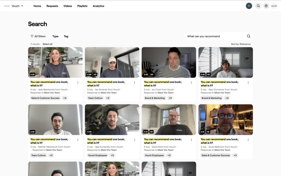Open the Tag filter dropdown

[66, 36]
